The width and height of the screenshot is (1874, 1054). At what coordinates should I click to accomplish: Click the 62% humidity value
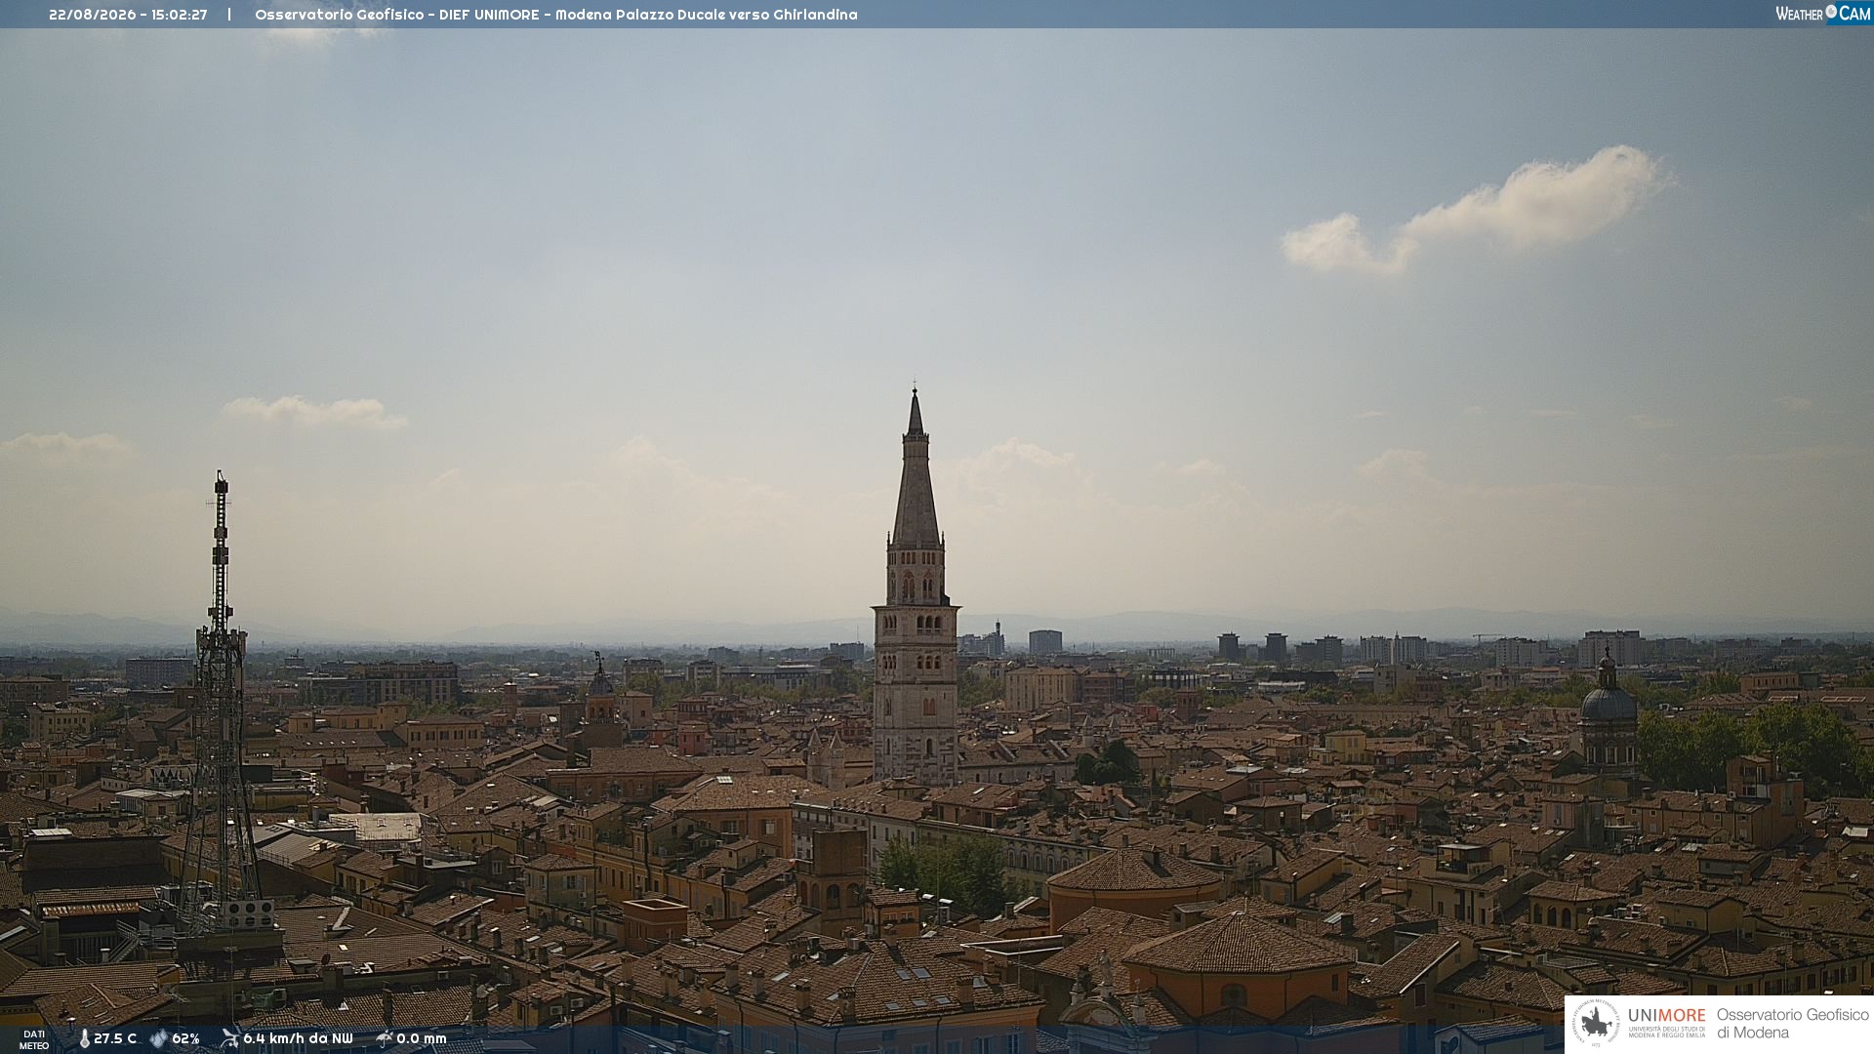pyautogui.click(x=185, y=1038)
